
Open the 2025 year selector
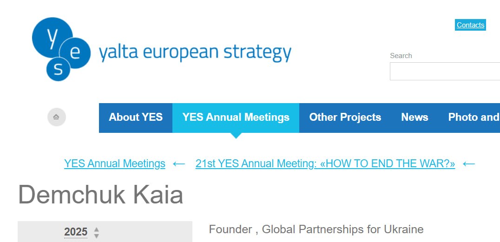pyautogui.click(x=76, y=232)
